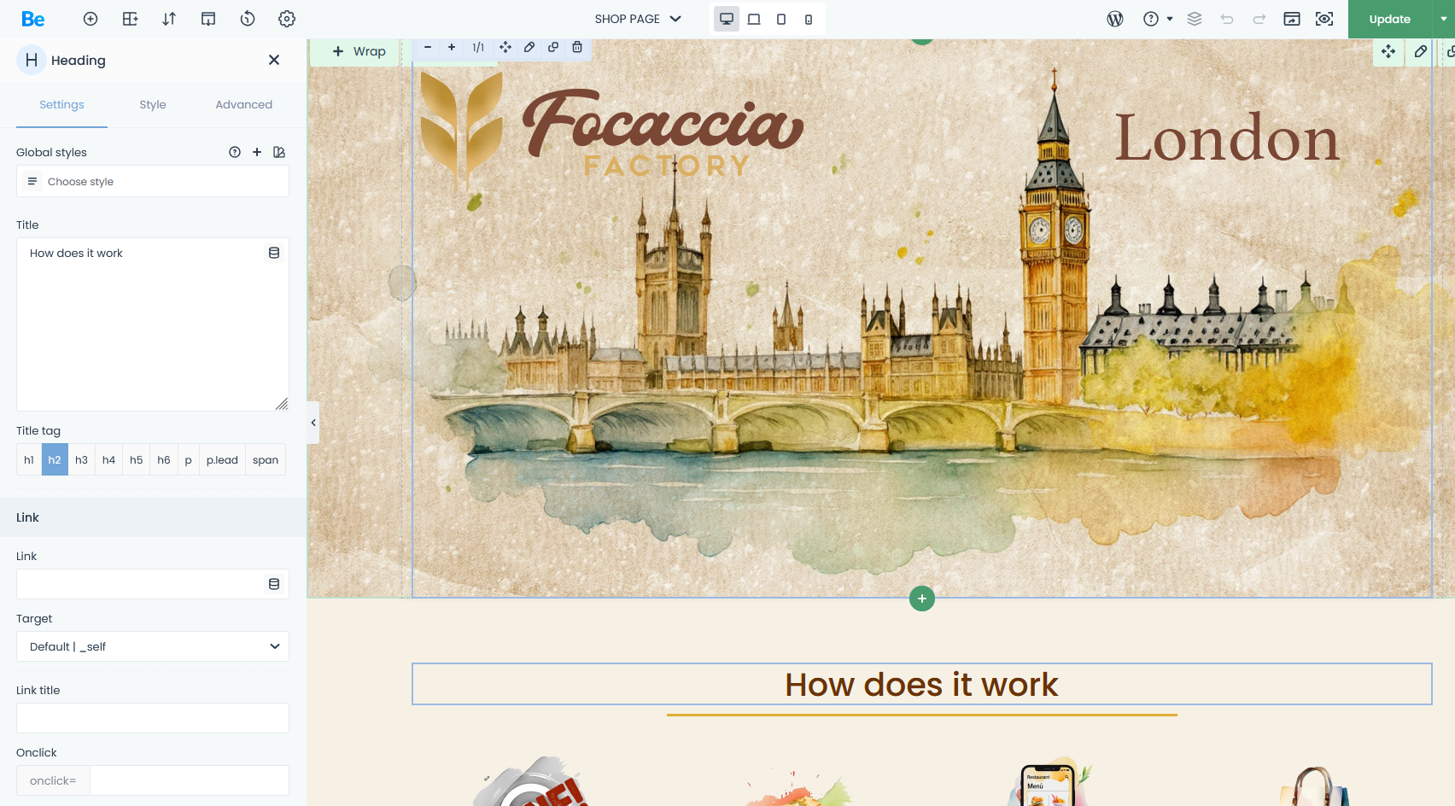The width and height of the screenshot is (1455, 806).
Task: Select the h4 title tag
Action: pos(109,459)
